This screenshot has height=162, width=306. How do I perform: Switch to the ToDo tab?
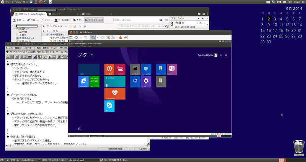click(97, 14)
